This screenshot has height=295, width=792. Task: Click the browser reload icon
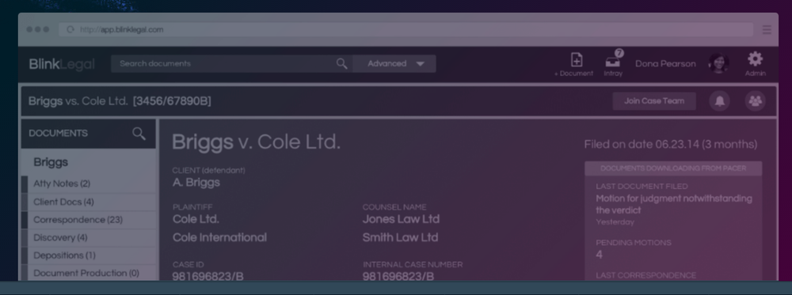(x=70, y=30)
